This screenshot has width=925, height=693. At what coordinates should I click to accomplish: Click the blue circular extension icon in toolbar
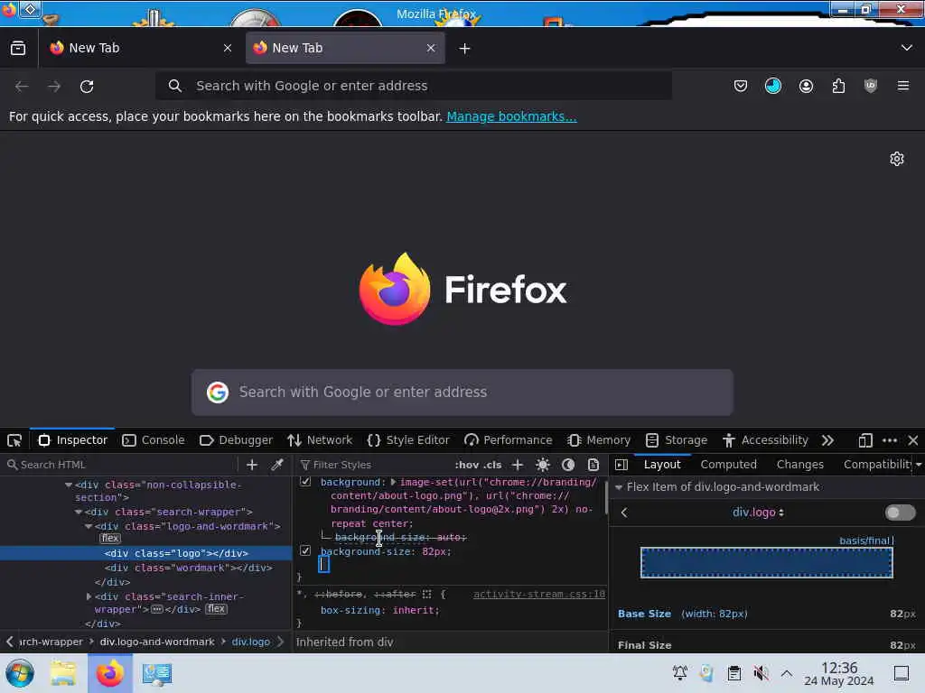tap(773, 86)
